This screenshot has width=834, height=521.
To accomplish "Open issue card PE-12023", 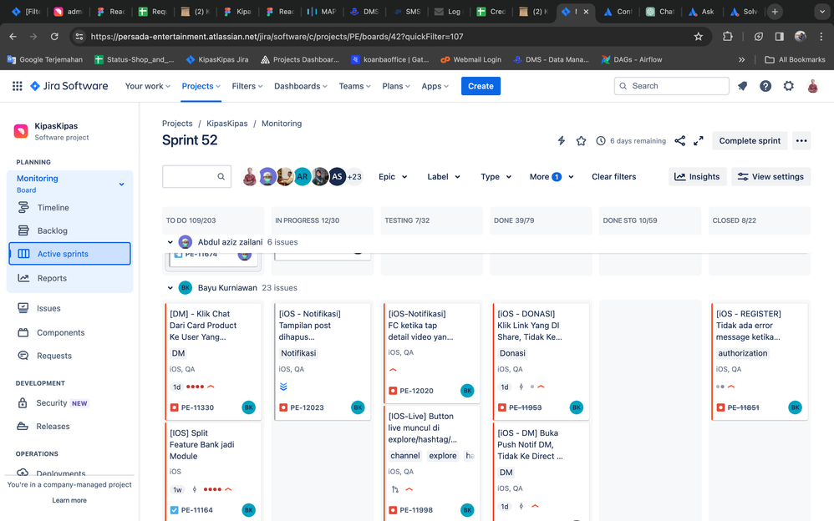I will point(323,362).
